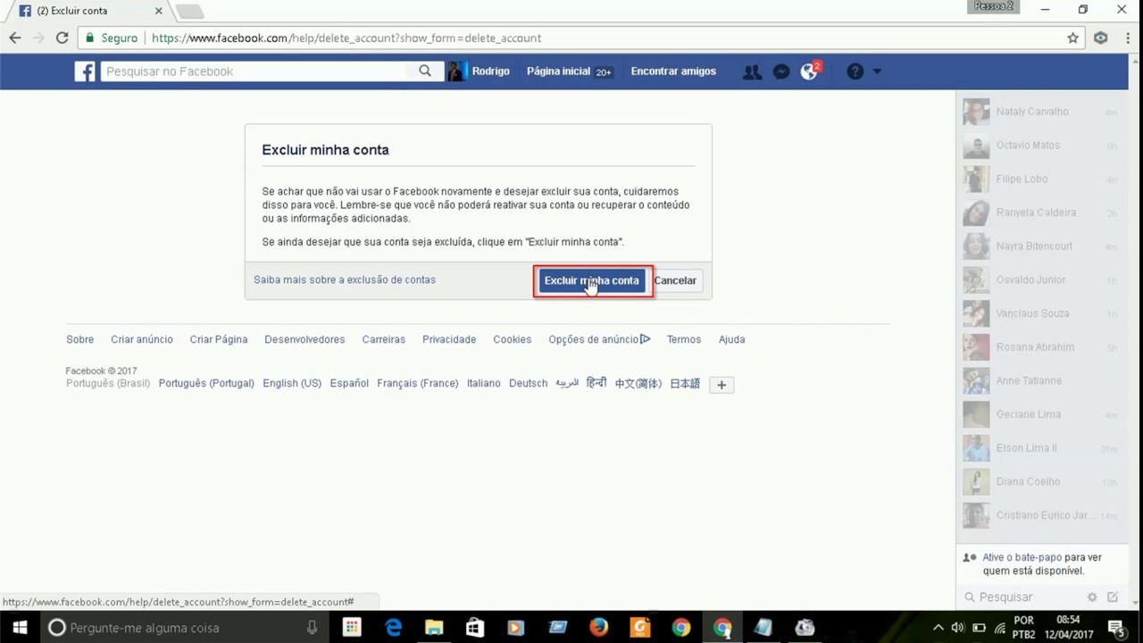Switch language to Español
Image resolution: width=1143 pixels, height=643 pixels.
click(349, 383)
